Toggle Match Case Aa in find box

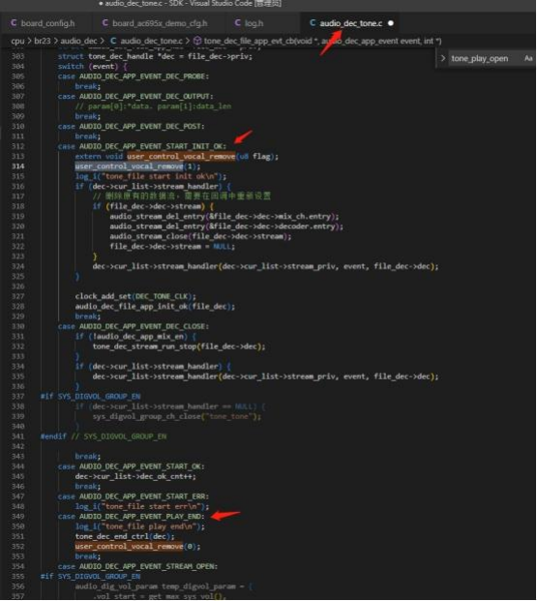(528, 59)
